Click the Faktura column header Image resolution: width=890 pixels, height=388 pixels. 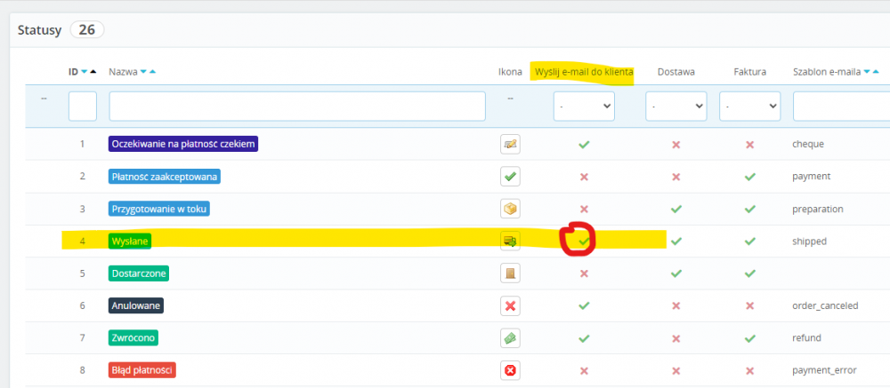click(x=749, y=72)
